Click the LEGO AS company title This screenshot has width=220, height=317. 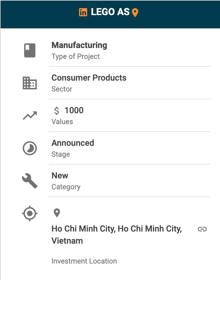click(x=110, y=12)
